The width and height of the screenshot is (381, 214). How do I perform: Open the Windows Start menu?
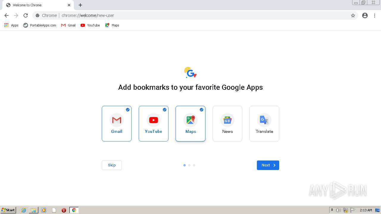coord(8,210)
